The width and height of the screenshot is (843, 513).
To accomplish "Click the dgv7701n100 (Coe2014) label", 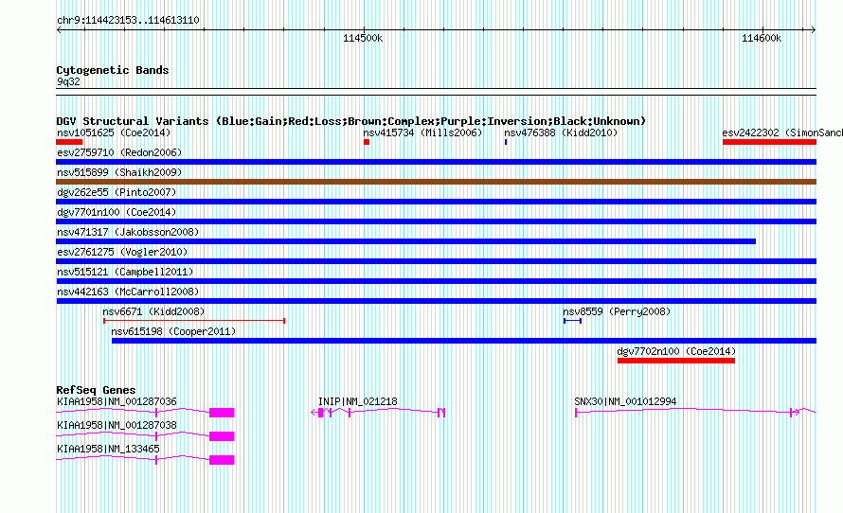I will coord(117,212).
